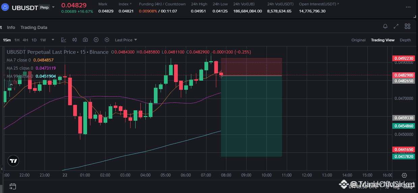
Task: Click the 0.0459330 price axis label
Action: coord(405,118)
